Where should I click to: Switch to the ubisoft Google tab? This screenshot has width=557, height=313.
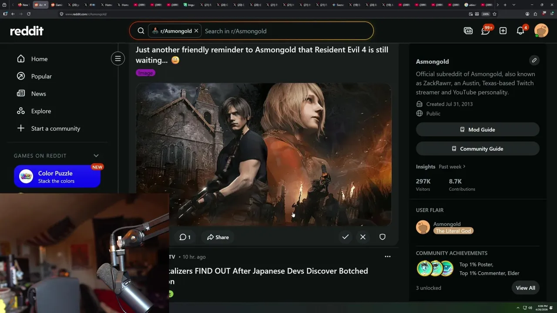tap(470, 5)
